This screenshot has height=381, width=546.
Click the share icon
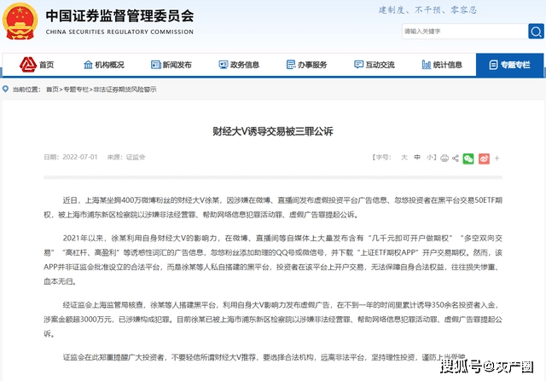(x=454, y=158)
